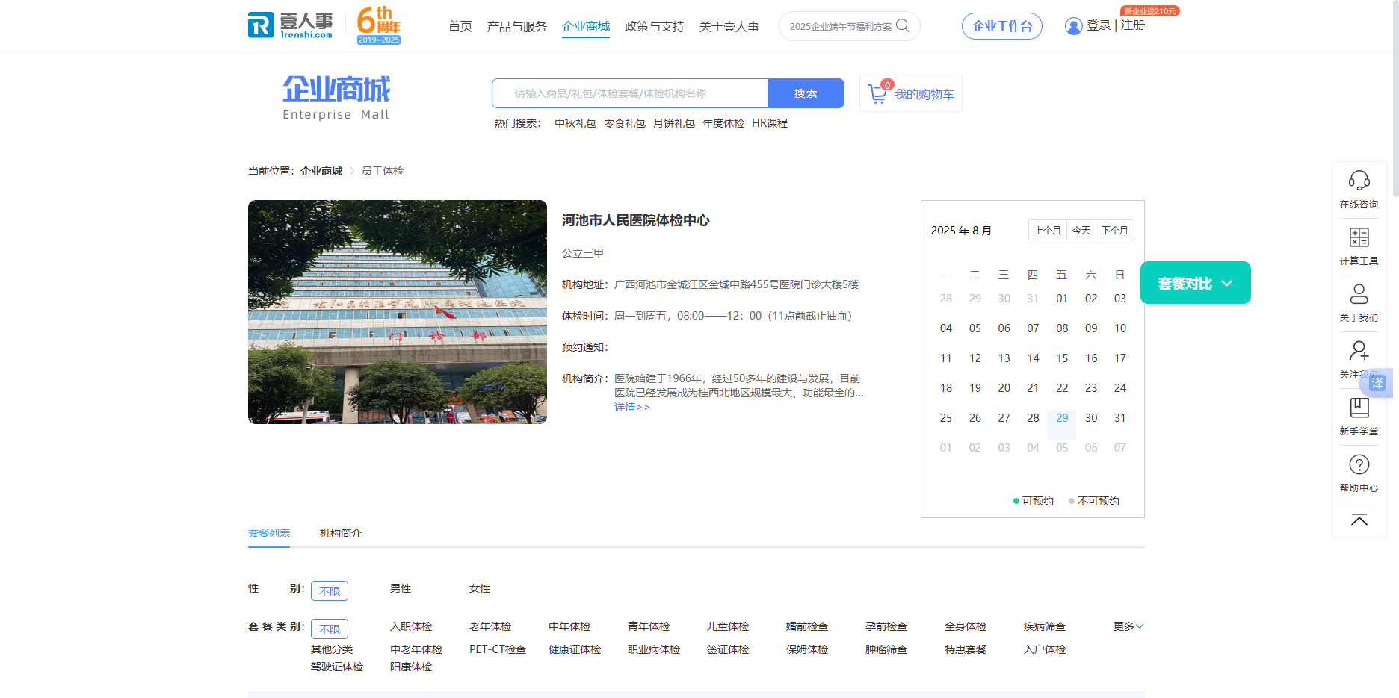Select 中年体检 category filter

point(569,626)
